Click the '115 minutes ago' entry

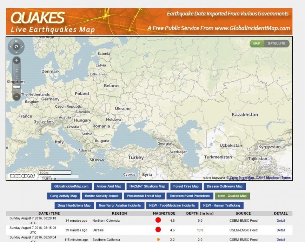[76, 240]
